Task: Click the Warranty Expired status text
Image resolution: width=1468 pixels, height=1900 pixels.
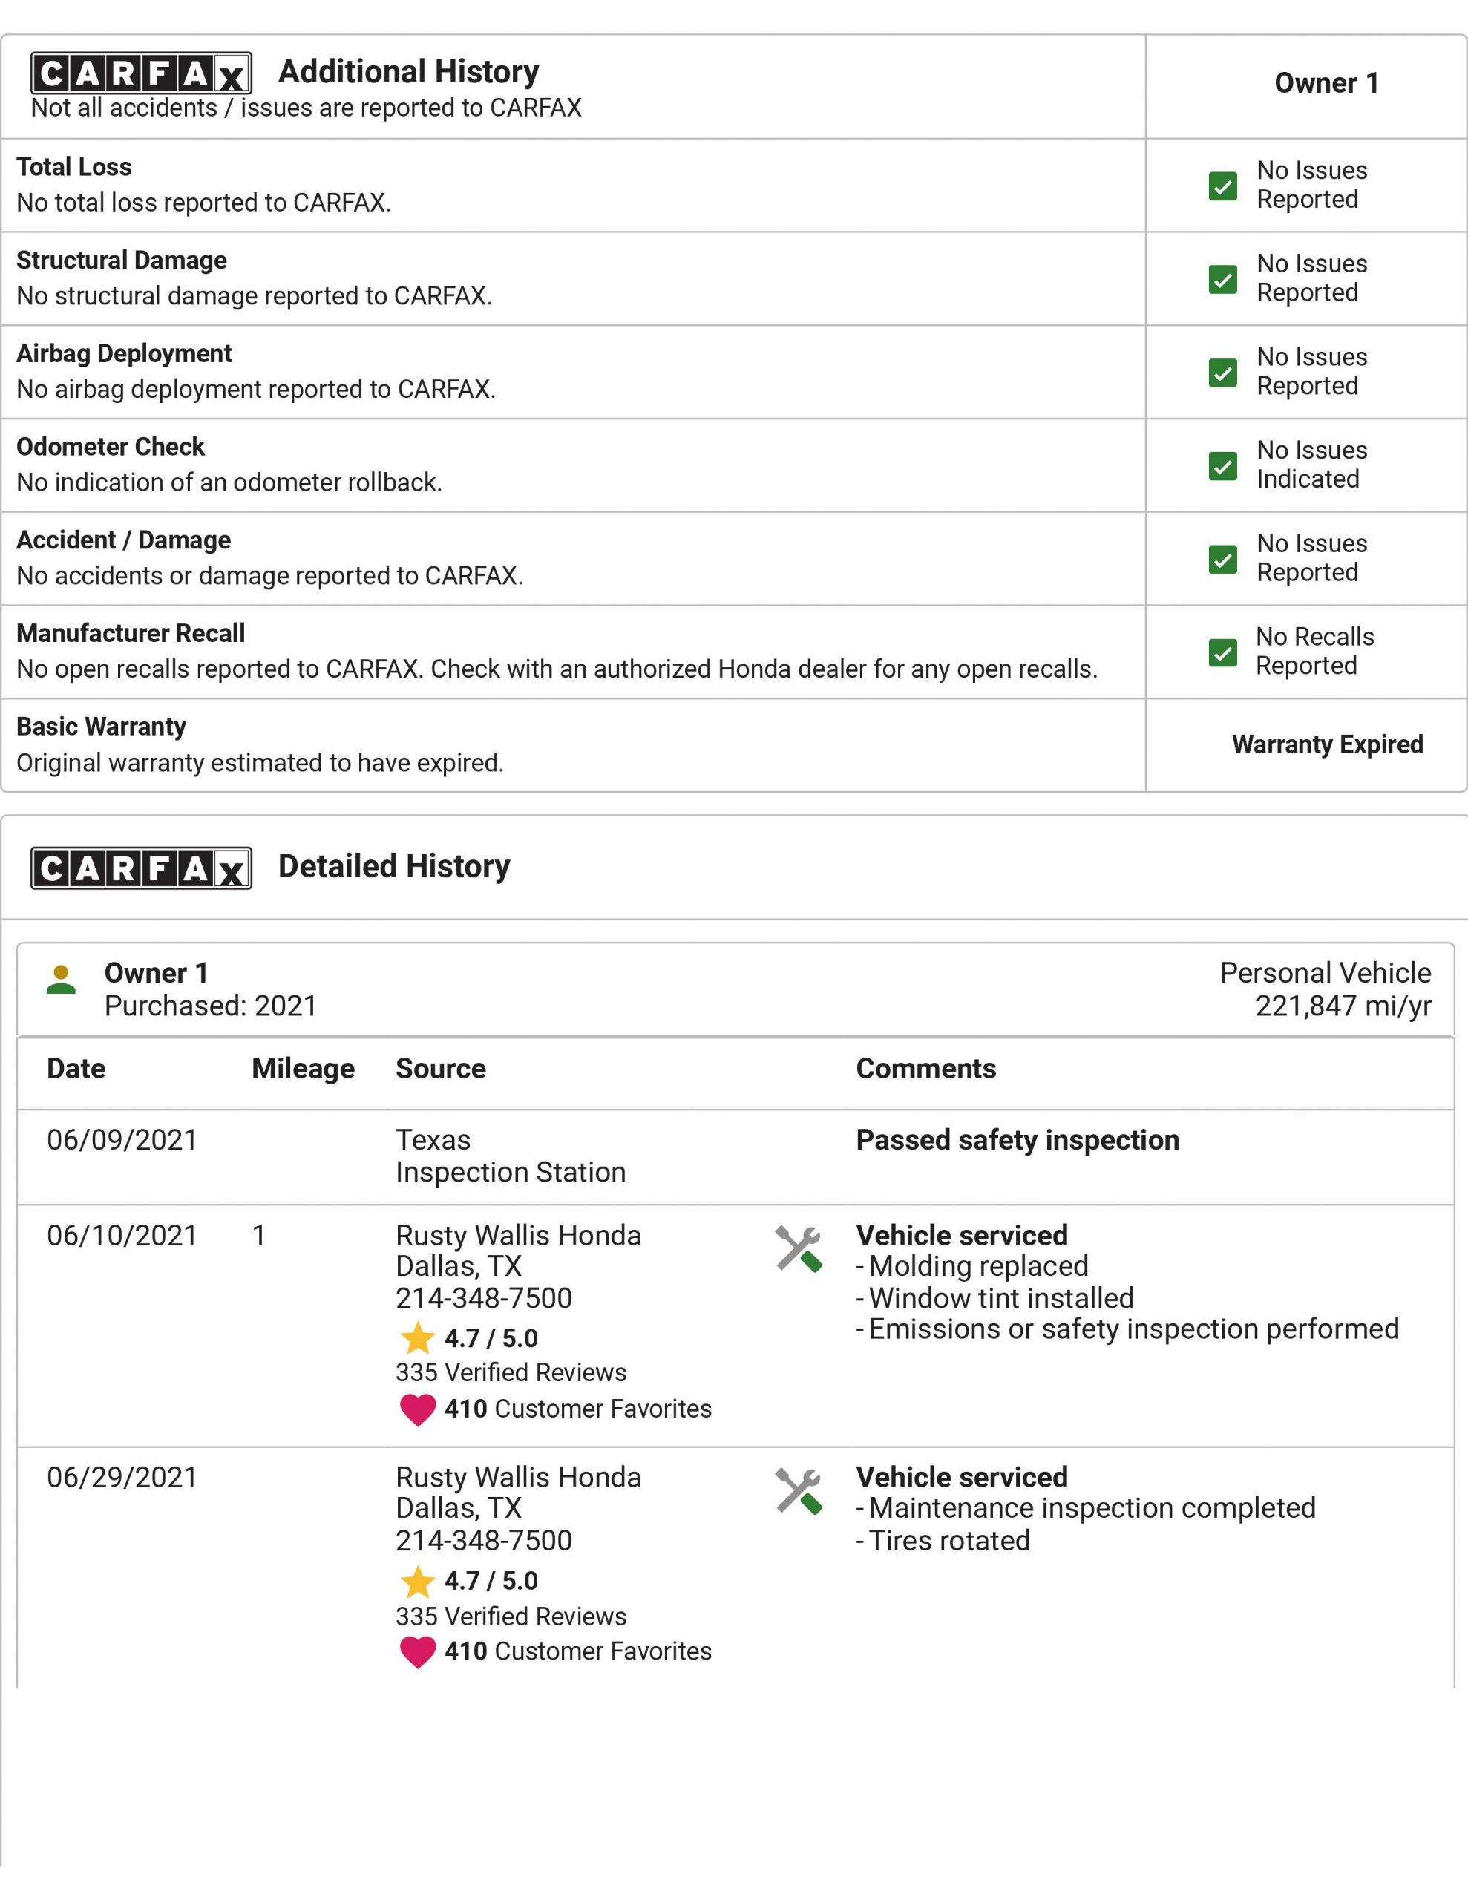Action: pos(1327,744)
